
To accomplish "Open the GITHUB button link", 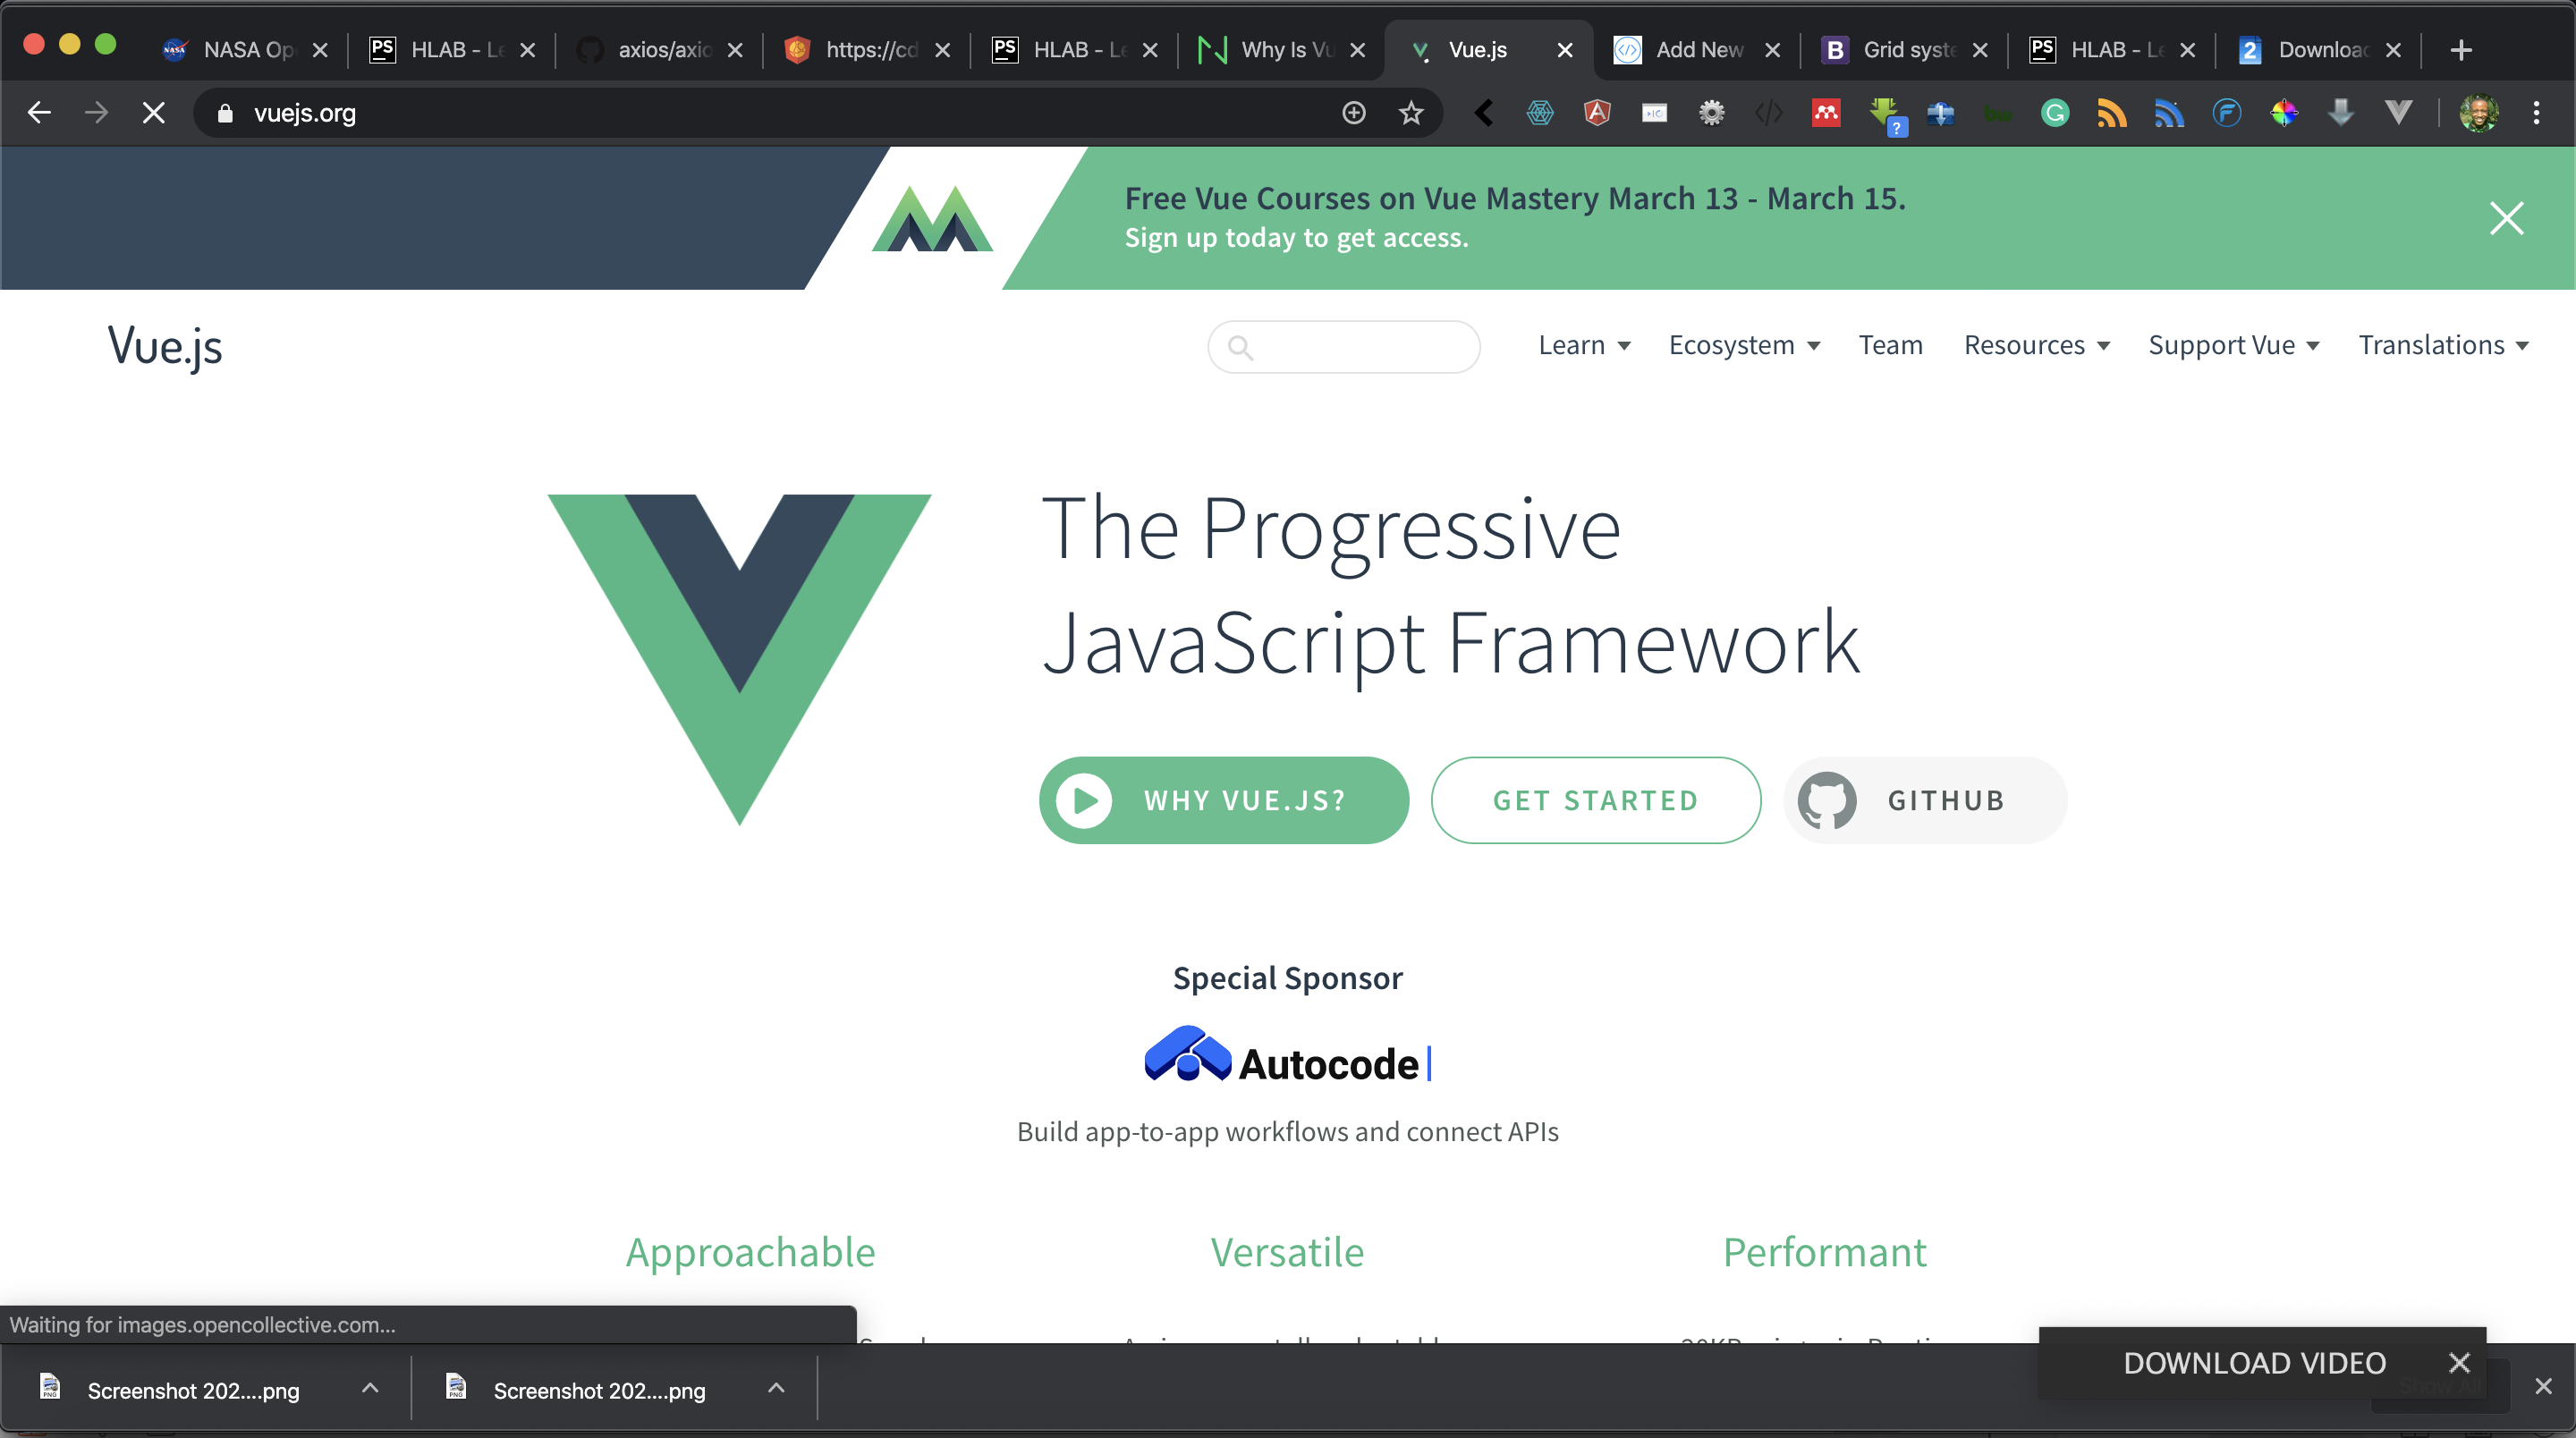I will [1925, 800].
